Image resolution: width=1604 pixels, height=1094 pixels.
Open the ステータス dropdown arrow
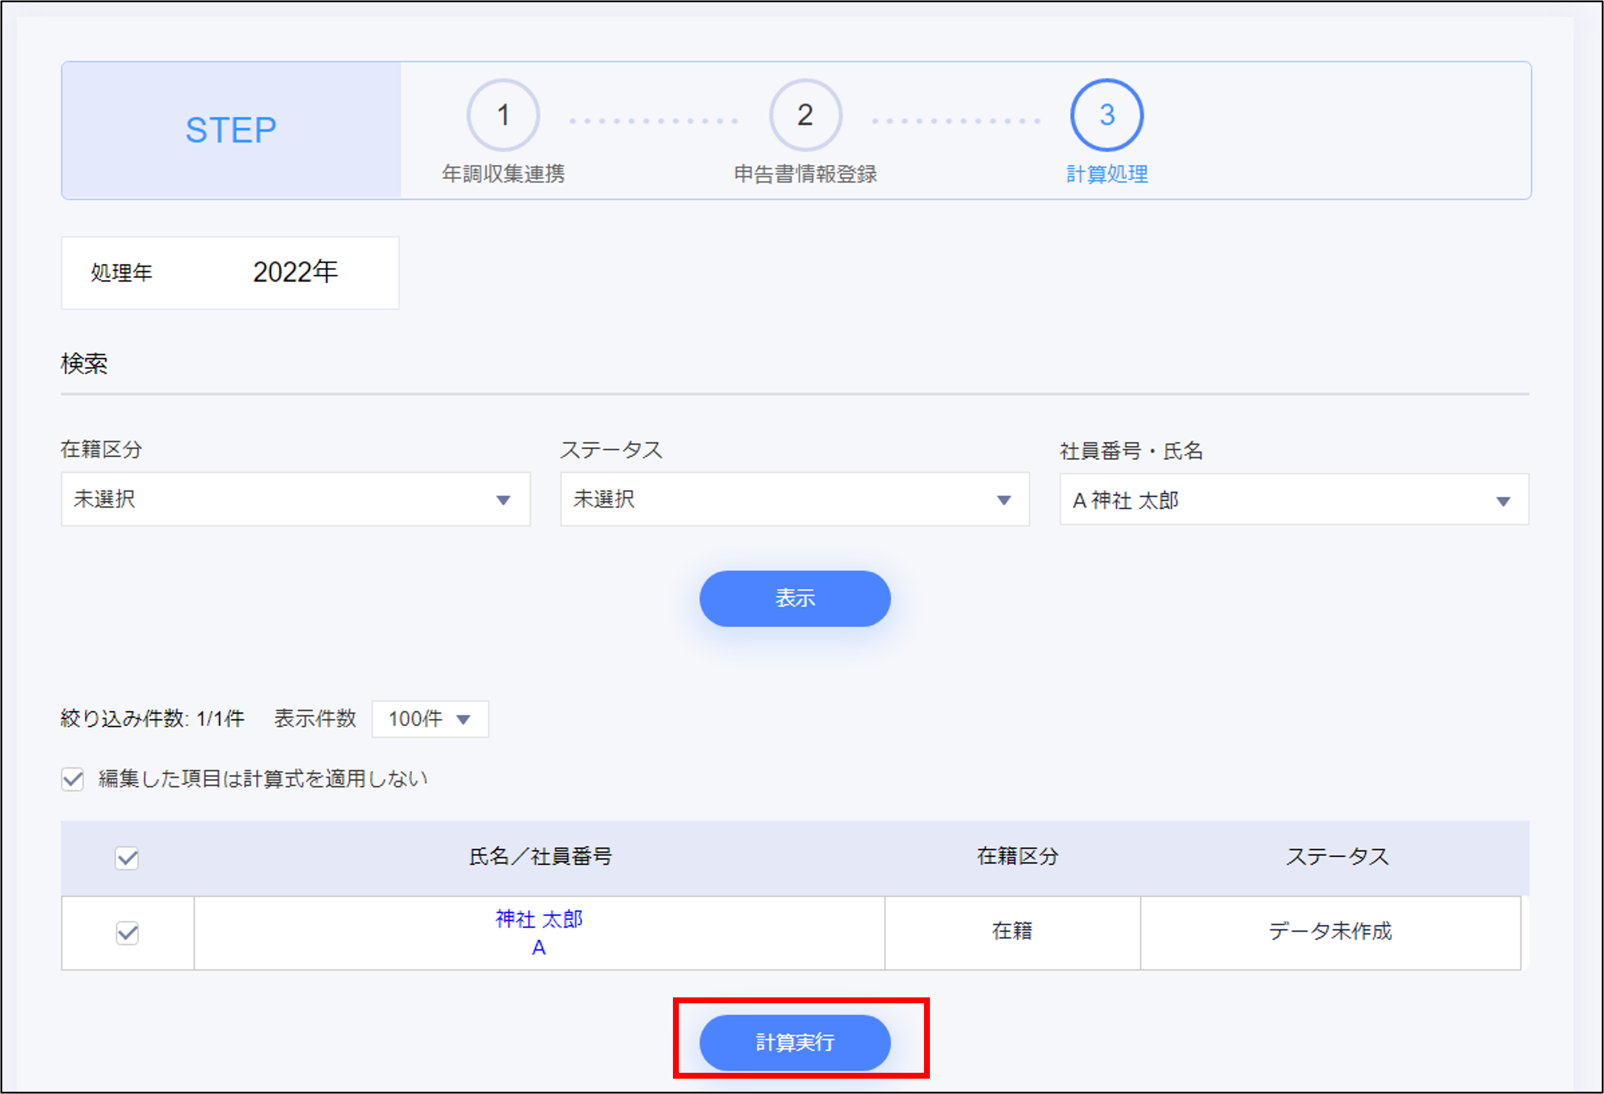point(1004,500)
